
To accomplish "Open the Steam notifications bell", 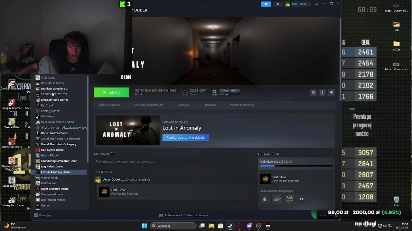I will pos(278,4).
